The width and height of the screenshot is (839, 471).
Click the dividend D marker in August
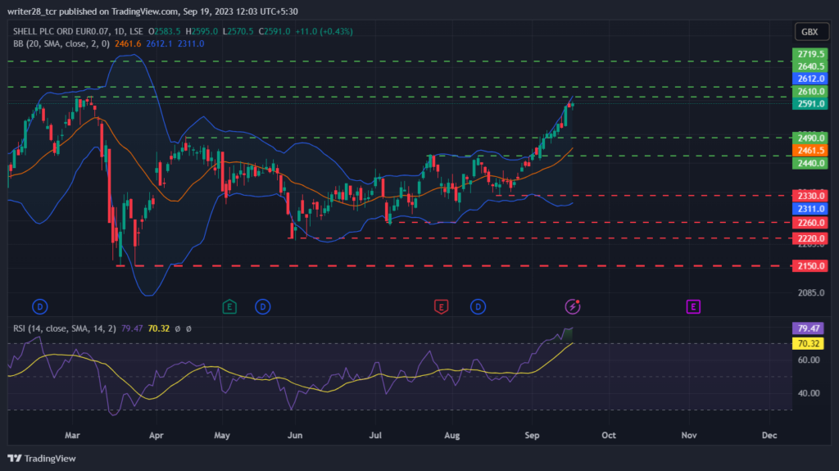[x=478, y=306]
